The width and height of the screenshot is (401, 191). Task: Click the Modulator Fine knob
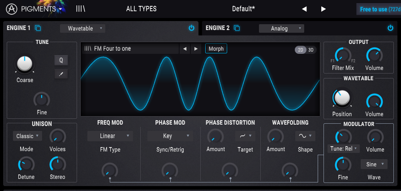343,165
